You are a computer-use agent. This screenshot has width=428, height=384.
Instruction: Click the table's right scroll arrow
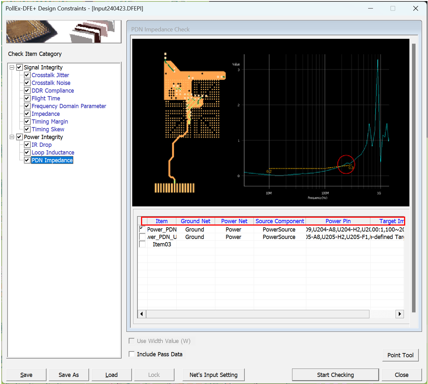coord(399,314)
